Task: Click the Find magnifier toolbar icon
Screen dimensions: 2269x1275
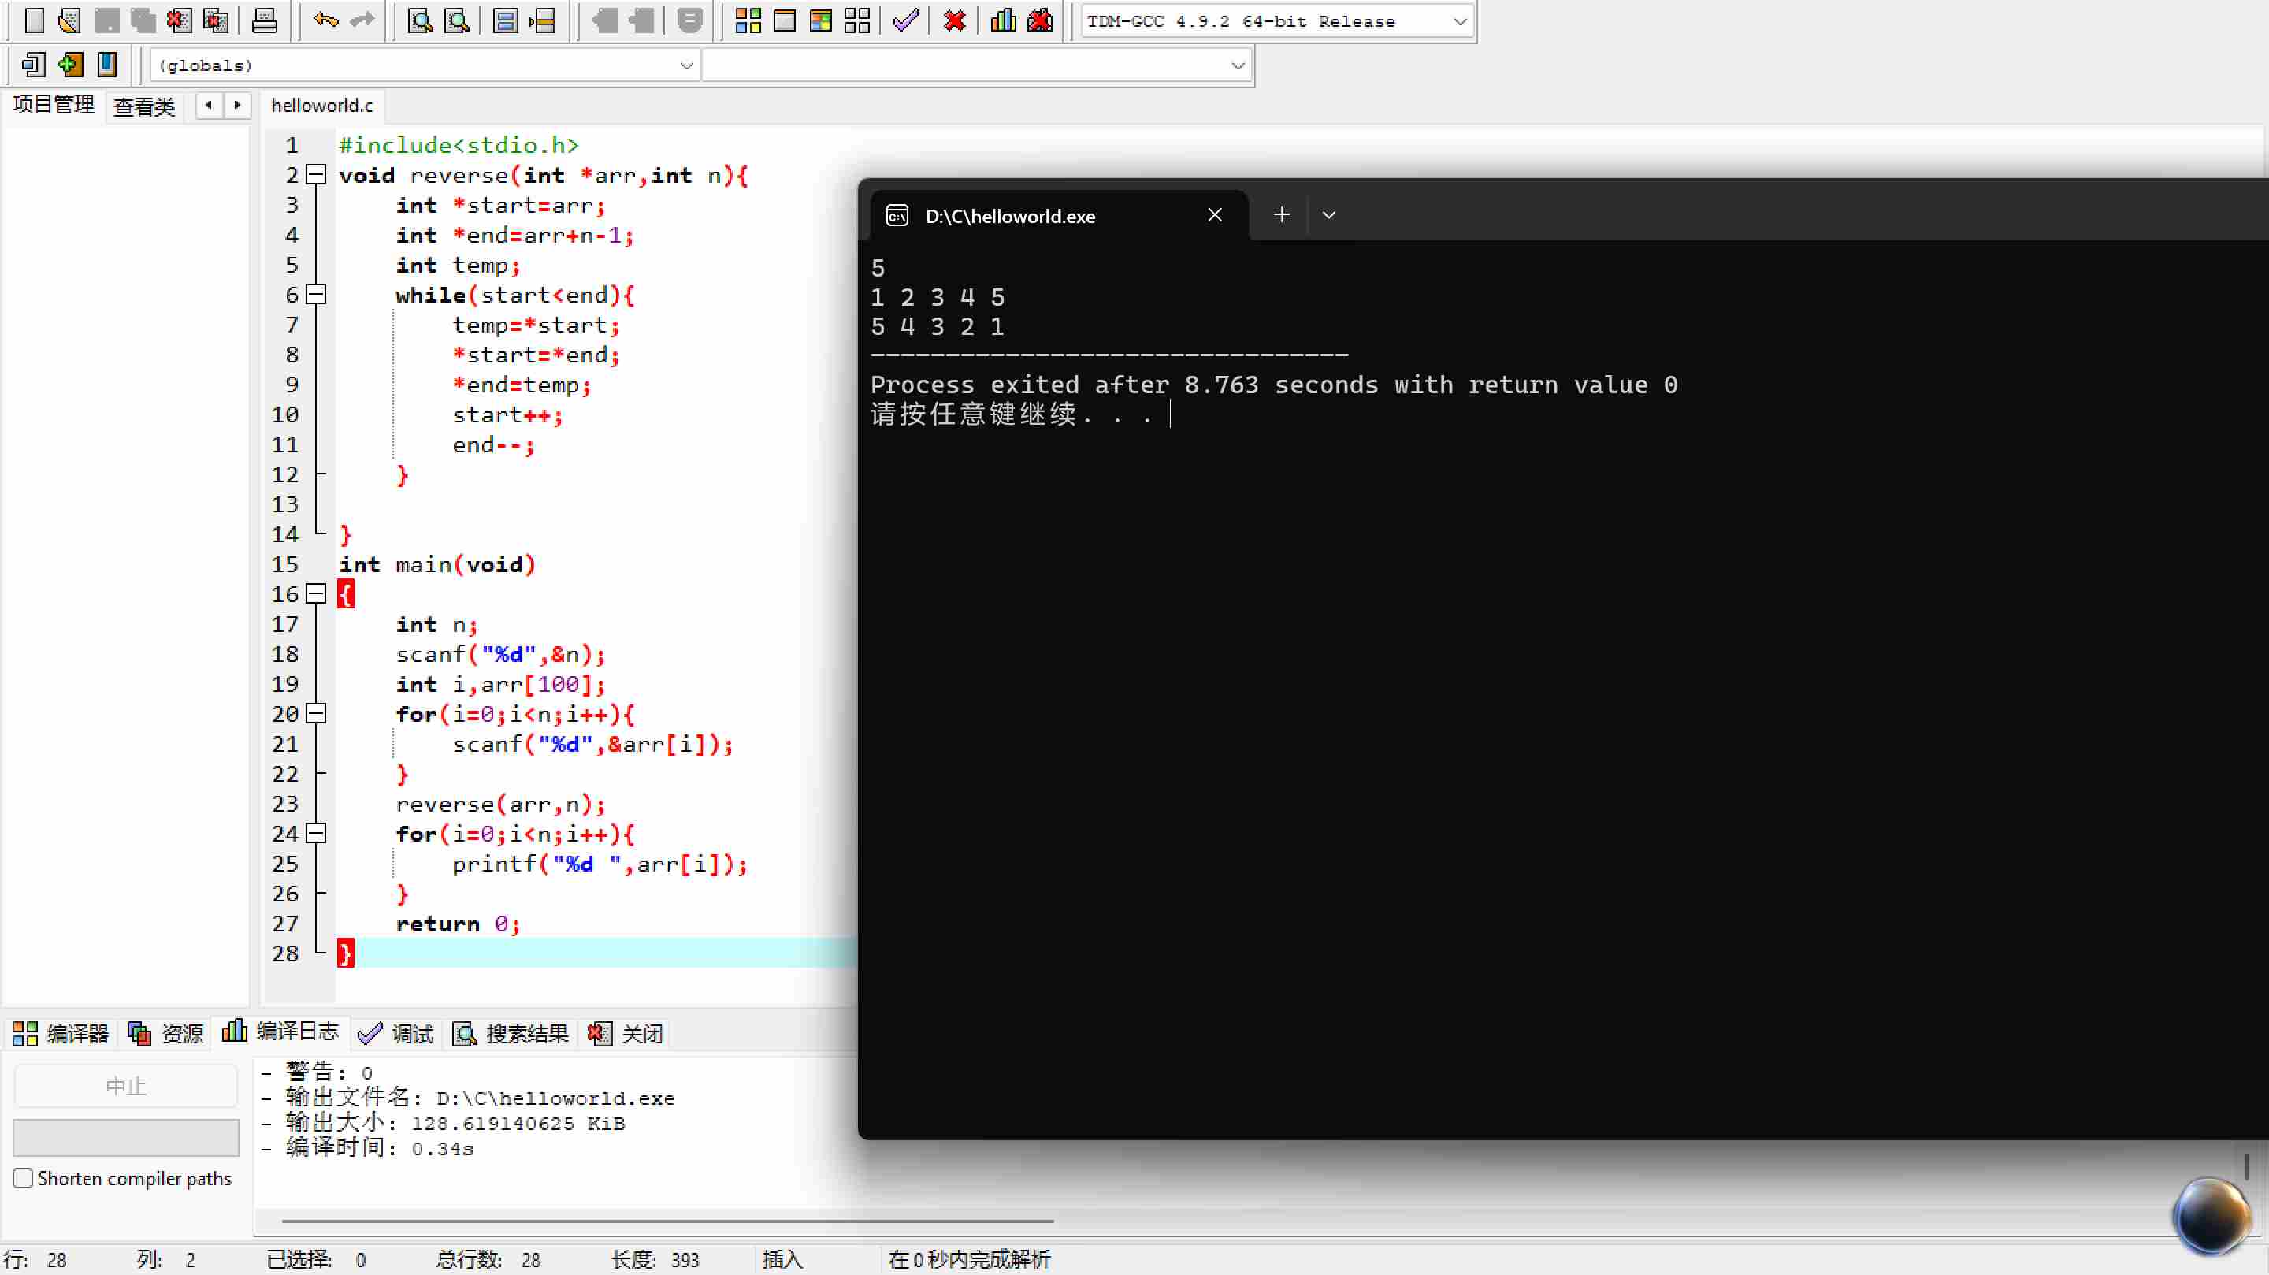Action: tap(420, 20)
